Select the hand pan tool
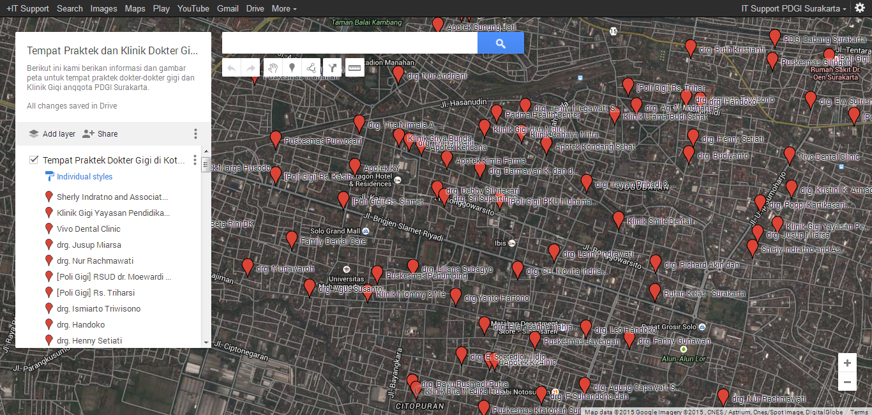872x415 pixels. point(272,68)
